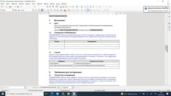Click the numbered list icon
Viewport: 171px width, 96px height.
(x=77, y=10)
